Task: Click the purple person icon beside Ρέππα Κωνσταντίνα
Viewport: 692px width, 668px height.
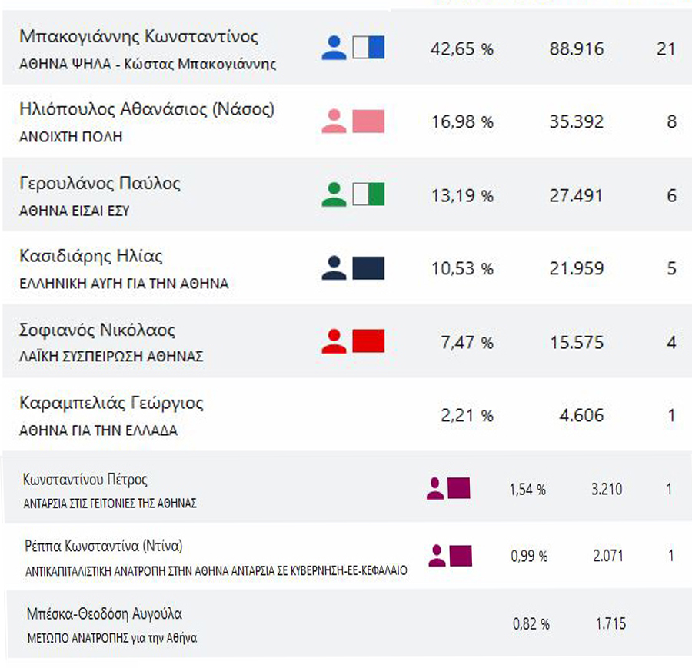Action: 437,556
